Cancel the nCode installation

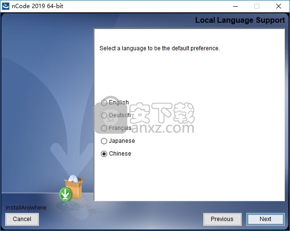(22, 219)
